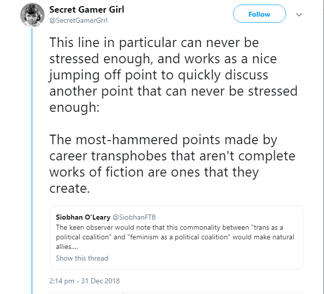Click the phrase 'jumping off point'
This screenshot has width=324, height=294.
point(103,75)
